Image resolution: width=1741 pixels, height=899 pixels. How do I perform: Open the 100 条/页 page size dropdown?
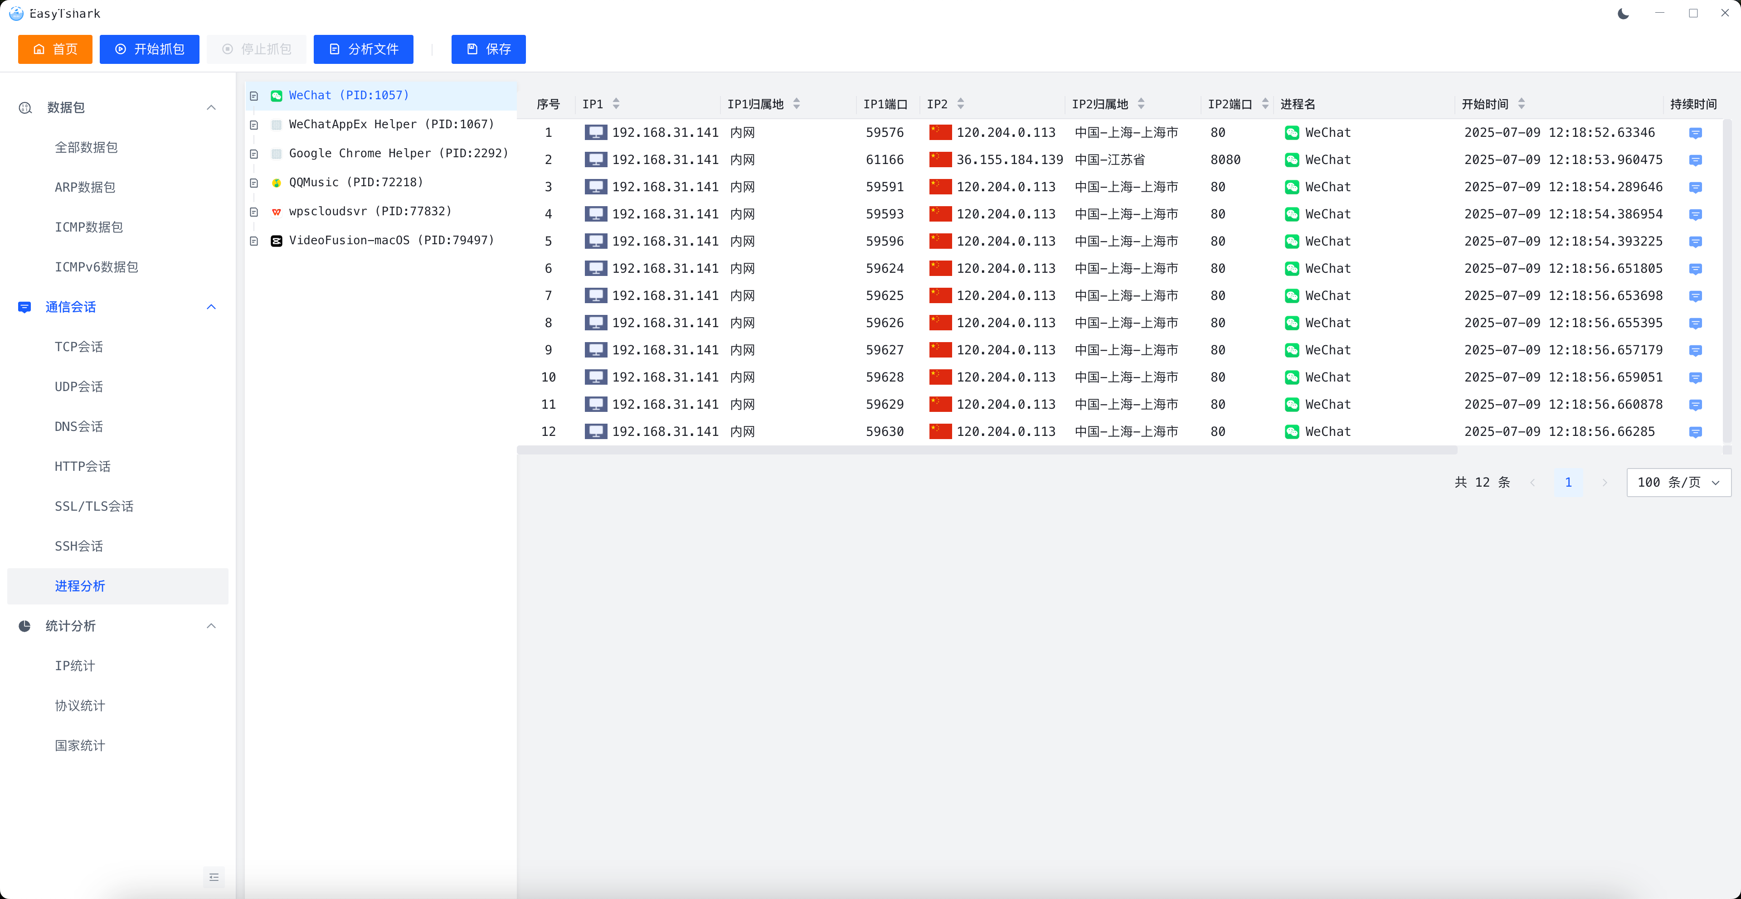click(x=1678, y=482)
